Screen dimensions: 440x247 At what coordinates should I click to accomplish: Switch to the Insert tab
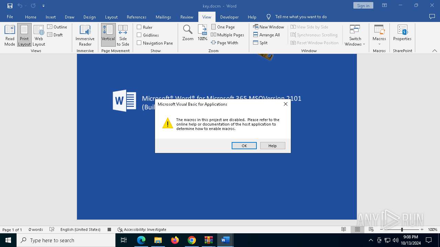tap(51, 17)
